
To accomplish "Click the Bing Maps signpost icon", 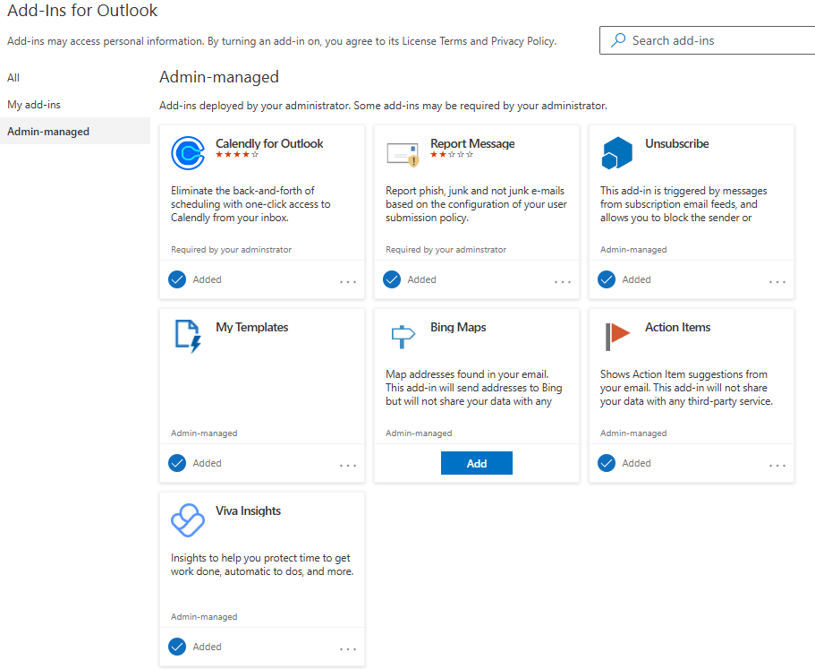I will click(403, 336).
